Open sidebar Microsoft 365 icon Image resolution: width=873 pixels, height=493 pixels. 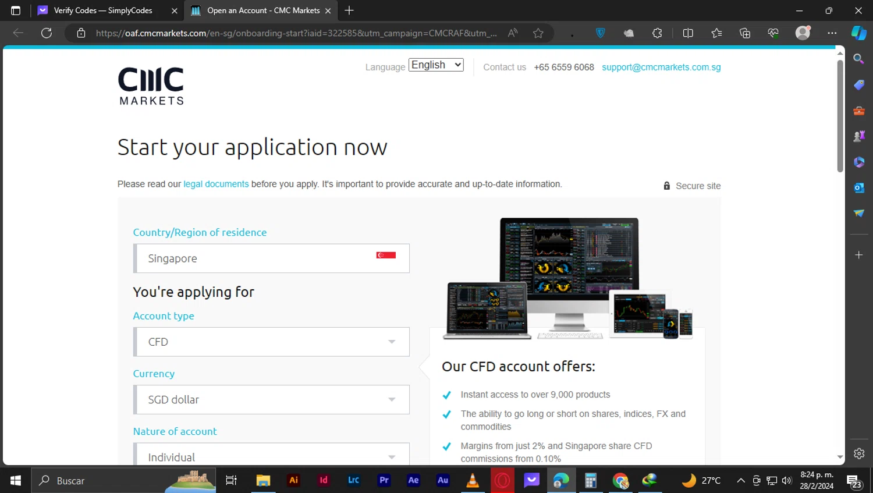coord(858,162)
